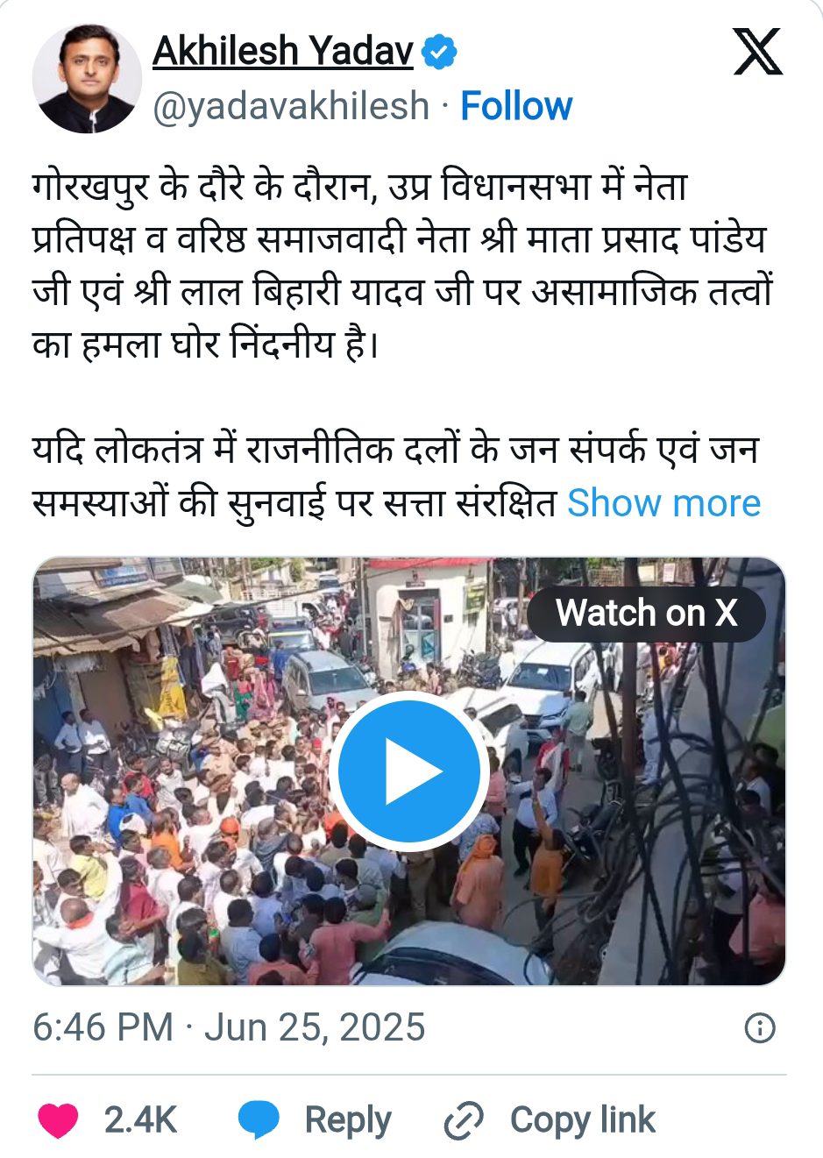
Task: Click the @yadavakhilesh handle
Action: [291, 106]
